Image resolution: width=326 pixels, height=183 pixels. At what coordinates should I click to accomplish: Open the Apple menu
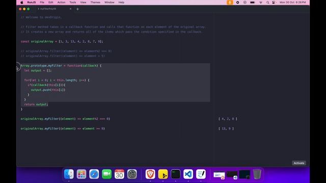22,3
